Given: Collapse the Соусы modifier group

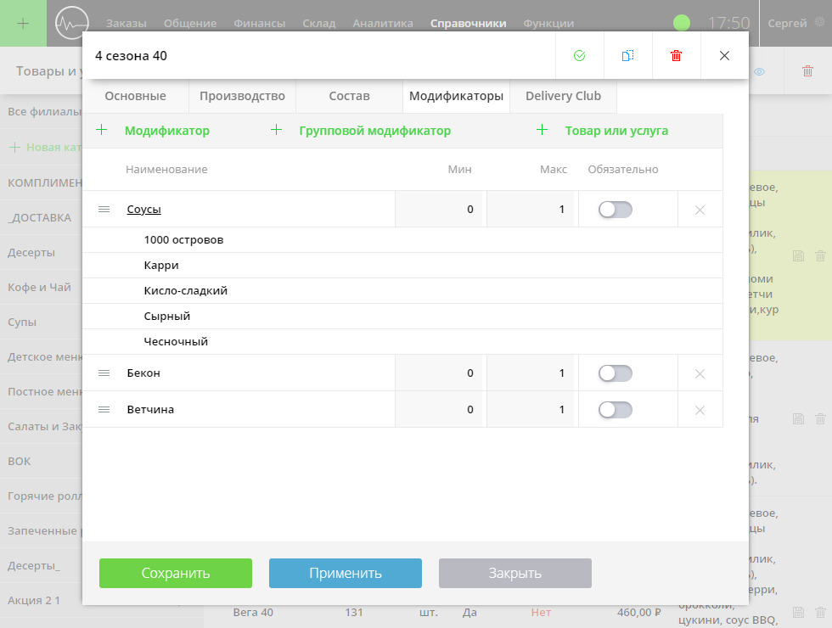Looking at the screenshot, I should (144, 210).
